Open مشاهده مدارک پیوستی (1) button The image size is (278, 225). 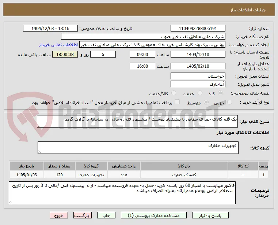click(x=154, y=215)
